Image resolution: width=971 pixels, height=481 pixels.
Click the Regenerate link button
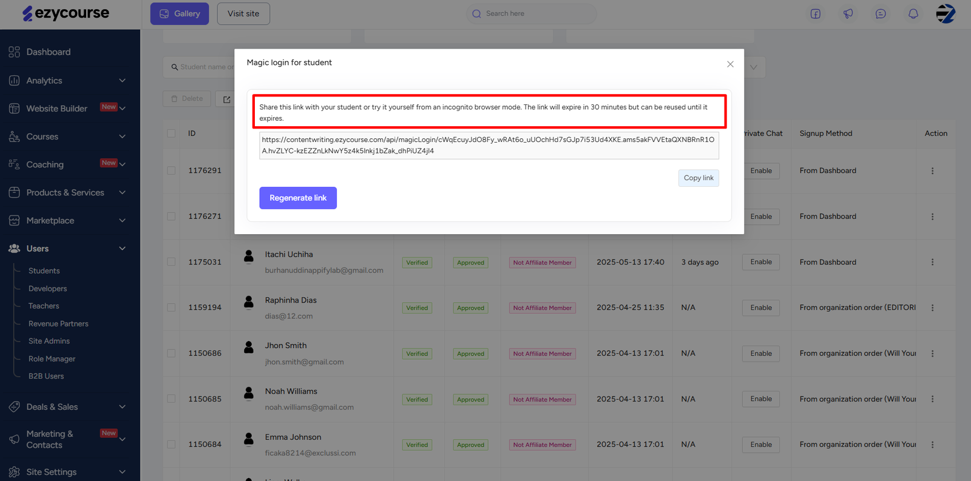pos(297,198)
